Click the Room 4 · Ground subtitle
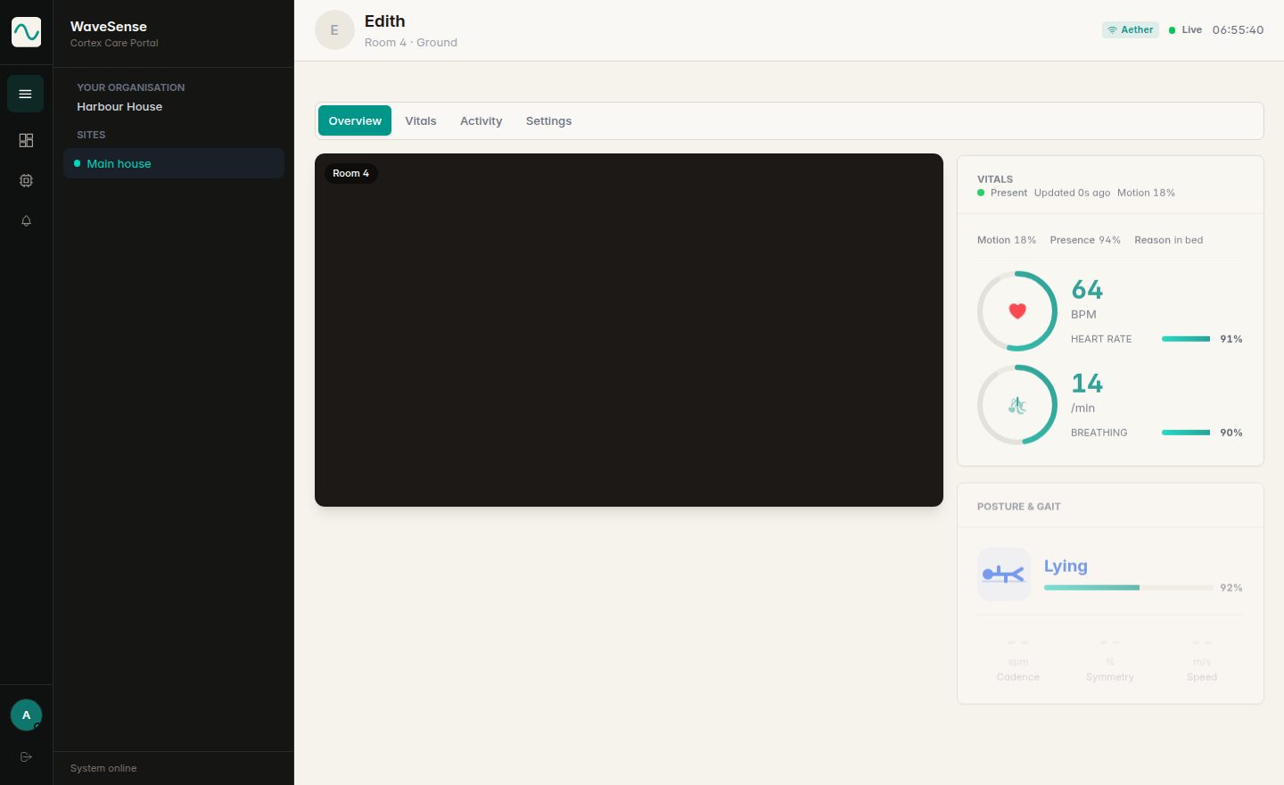Image resolution: width=1284 pixels, height=785 pixels. (x=411, y=42)
